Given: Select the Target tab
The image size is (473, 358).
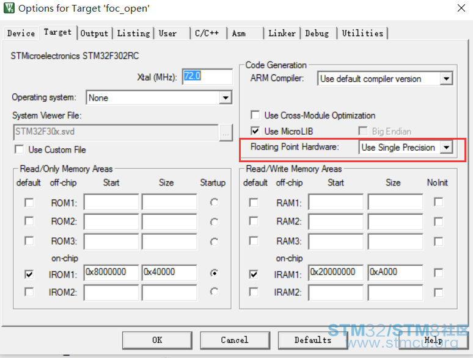Looking at the screenshot, I should (x=57, y=32).
